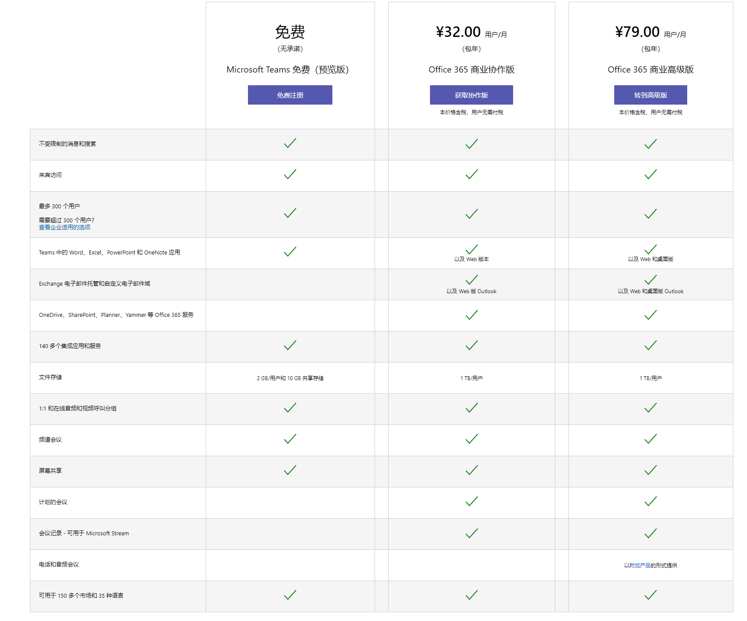Click ¥32 plan checkmark for 150 多个市场 row

coord(471,595)
